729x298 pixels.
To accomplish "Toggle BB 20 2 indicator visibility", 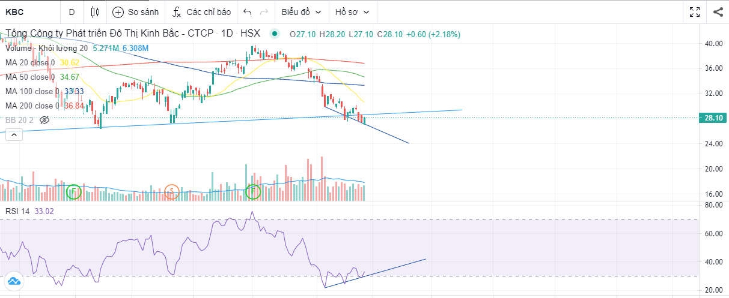I will [x=44, y=120].
